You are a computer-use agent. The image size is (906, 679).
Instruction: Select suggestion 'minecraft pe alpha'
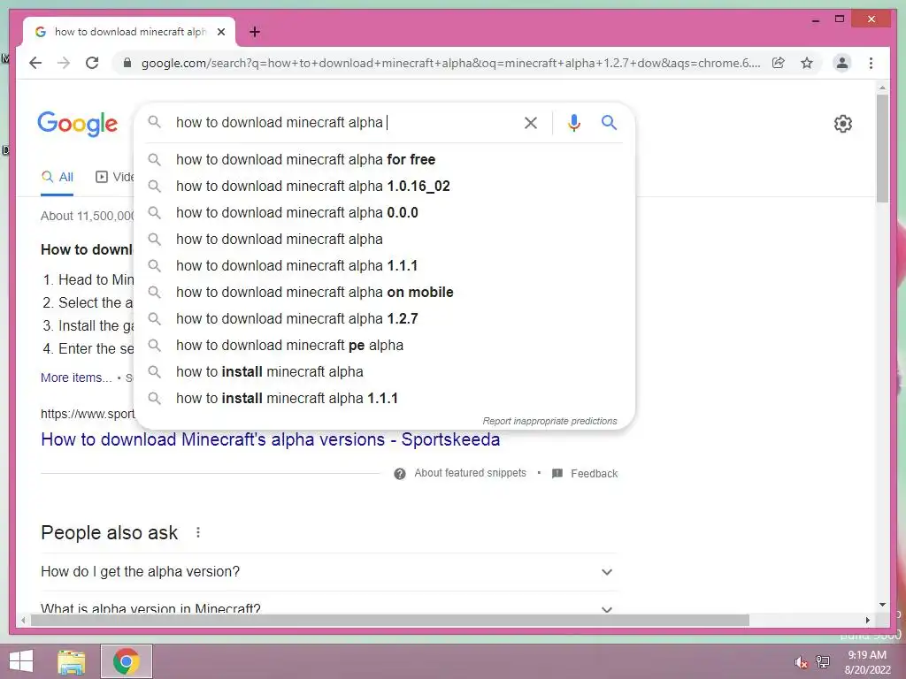[x=384, y=346]
